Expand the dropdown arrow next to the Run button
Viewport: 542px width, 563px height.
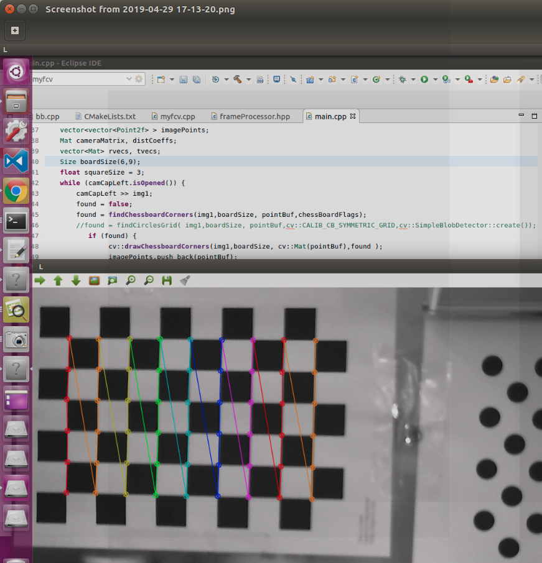pyautogui.click(x=435, y=79)
